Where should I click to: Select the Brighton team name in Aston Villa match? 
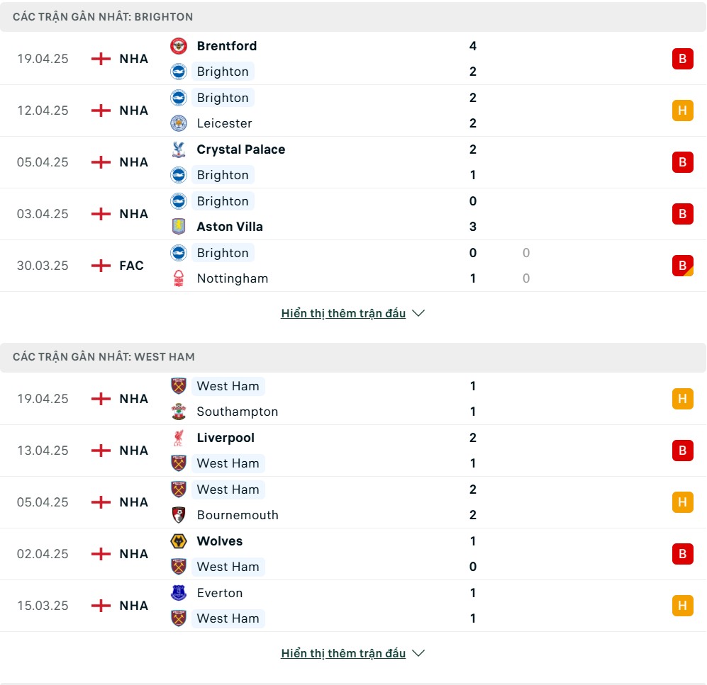point(223,201)
